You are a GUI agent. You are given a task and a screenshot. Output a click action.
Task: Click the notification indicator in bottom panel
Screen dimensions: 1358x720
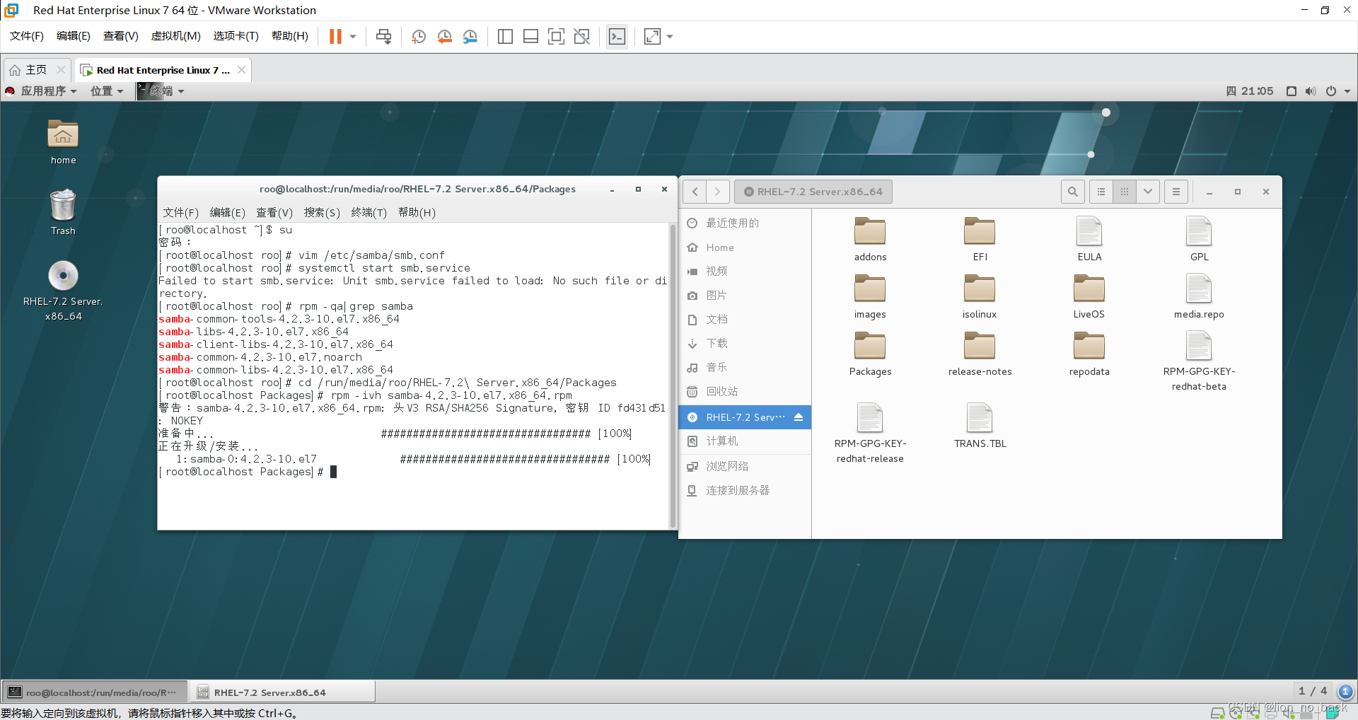1345,691
